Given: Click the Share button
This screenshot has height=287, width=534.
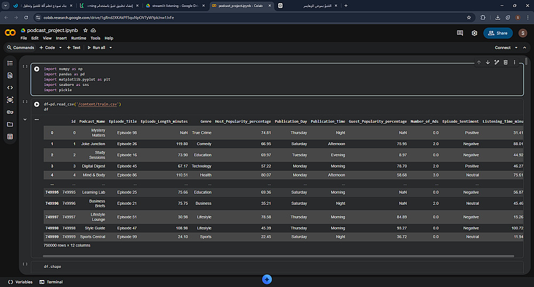Looking at the screenshot, I should tap(498, 33).
